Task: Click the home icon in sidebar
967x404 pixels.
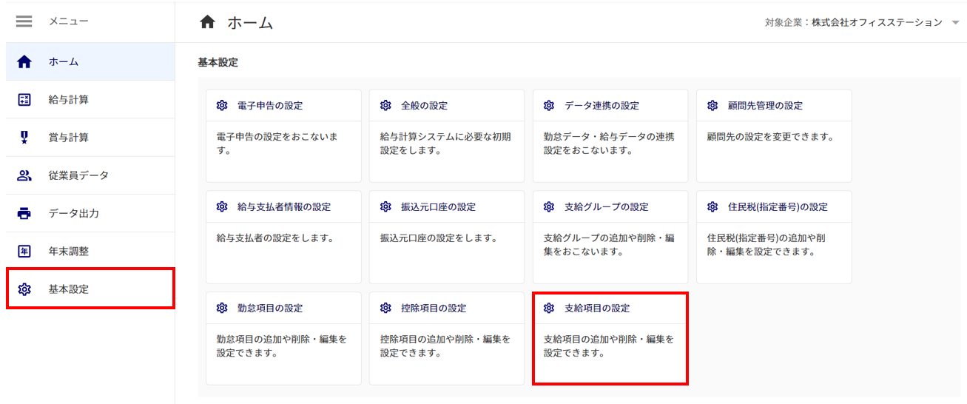Action: pyautogui.click(x=24, y=62)
